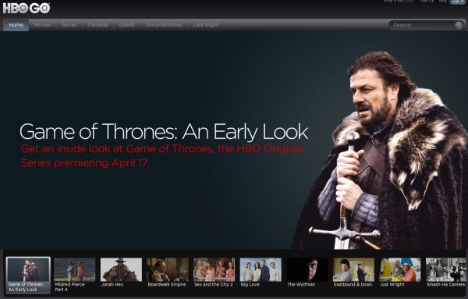Choose the Eastbound & Down thumbnail

tap(353, 270)
